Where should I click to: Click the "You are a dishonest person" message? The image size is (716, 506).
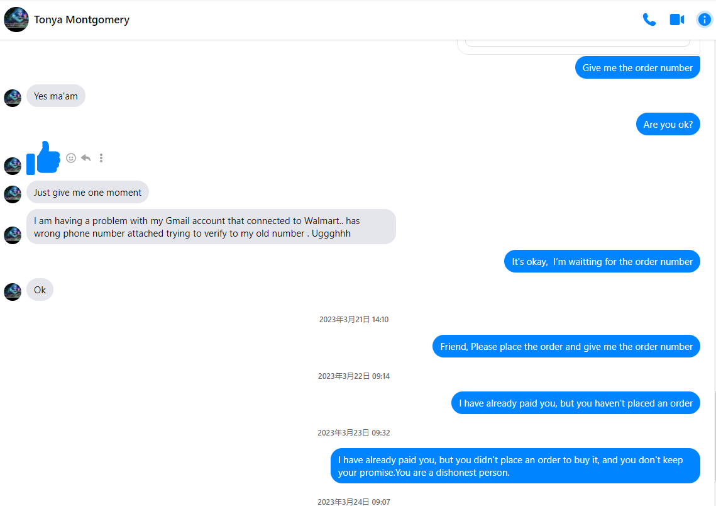point(515,466)
